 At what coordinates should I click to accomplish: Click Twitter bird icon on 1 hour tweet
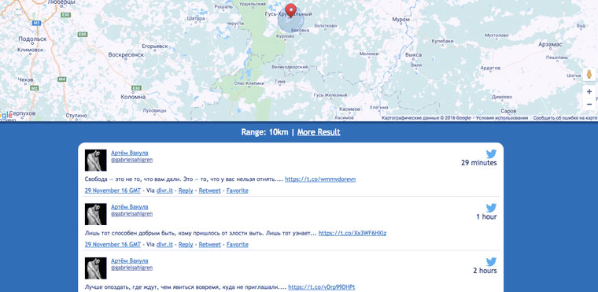tap(491, 208)
